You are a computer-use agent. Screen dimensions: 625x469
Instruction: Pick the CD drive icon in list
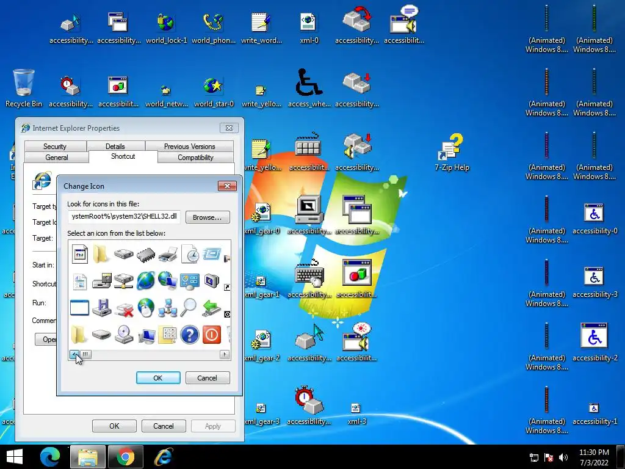pos(124,335)
